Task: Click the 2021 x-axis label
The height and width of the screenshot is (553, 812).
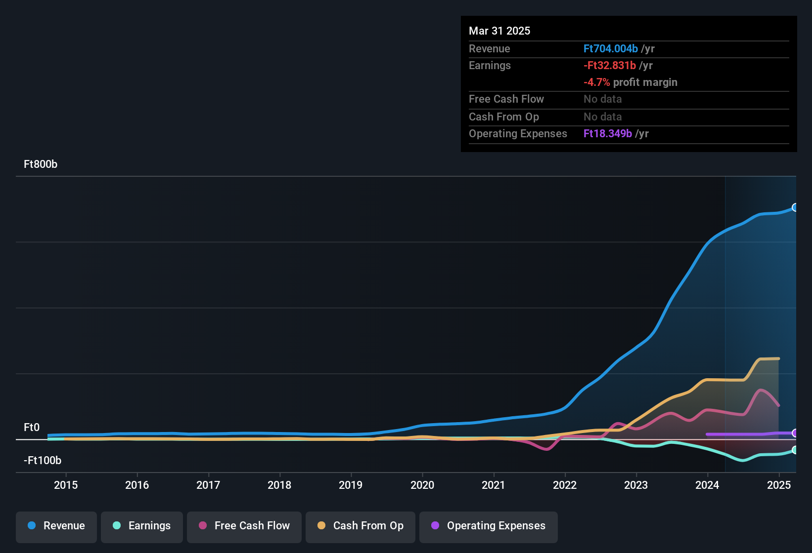Action: click(494, 485)
